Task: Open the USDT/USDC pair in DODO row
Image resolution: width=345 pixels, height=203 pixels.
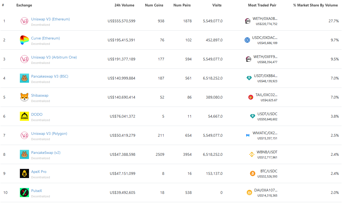Action: tap(267, 114)
